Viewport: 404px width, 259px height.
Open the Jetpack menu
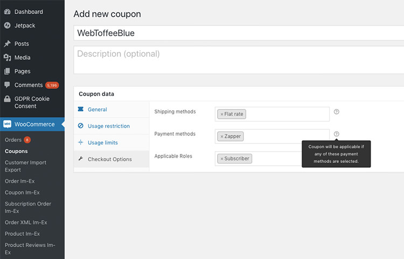32,25
